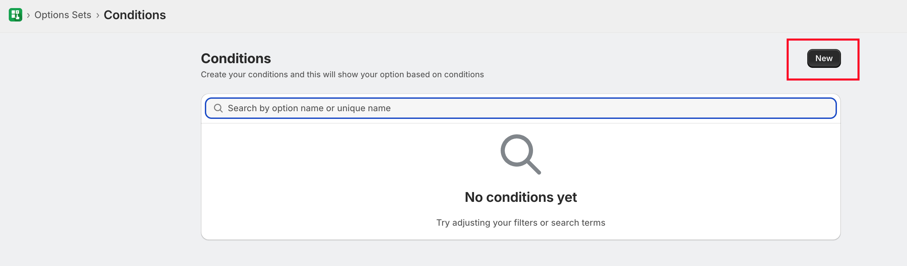Screen dimensions: 907x266
Task: Return home via the green app logo
Action: (15, 15)
